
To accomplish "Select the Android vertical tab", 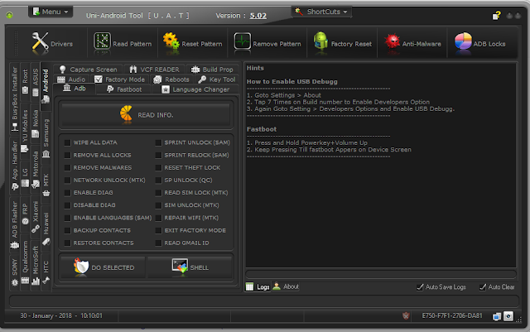I will click(46, 86).
